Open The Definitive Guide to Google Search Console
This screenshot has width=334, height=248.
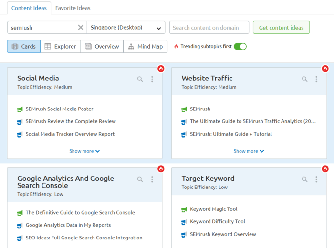coord(80,212)
